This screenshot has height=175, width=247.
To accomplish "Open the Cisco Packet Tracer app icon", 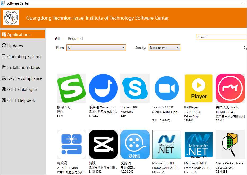I will [230, 144].
